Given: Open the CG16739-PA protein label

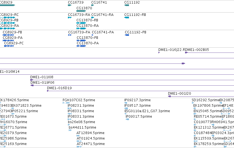Looking at the screenshot, I should click(79, 32).
